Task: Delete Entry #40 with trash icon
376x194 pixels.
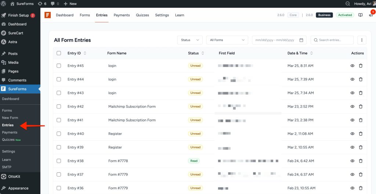Action: click(x=361, y=134)
